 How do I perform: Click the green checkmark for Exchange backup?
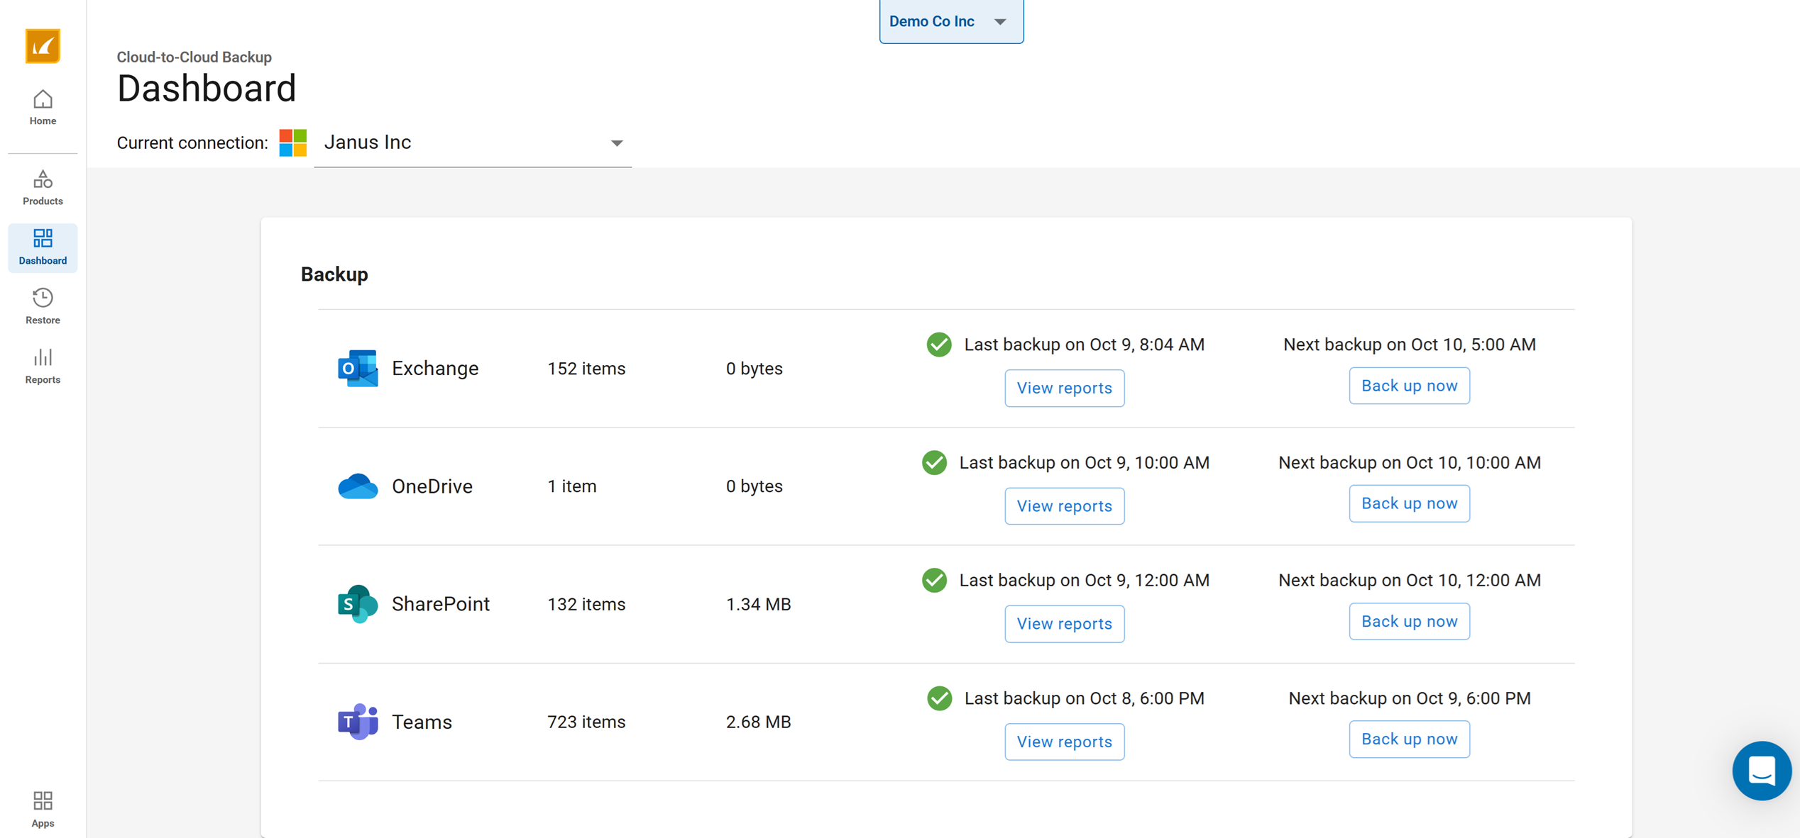pos(938,345)
